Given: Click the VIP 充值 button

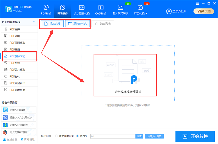Looking at the screenshot, I should [204, 11].
